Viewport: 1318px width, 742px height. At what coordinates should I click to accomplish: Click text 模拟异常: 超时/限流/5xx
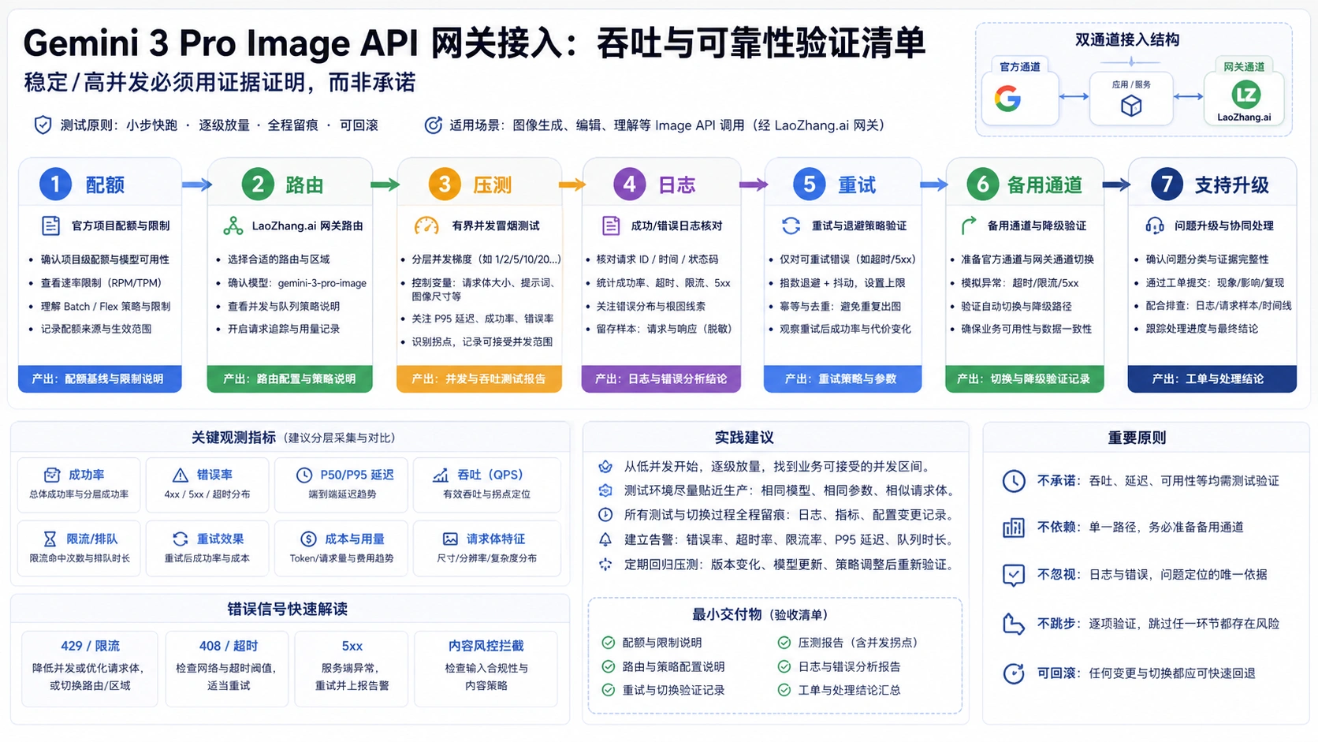pos(1020,283)
